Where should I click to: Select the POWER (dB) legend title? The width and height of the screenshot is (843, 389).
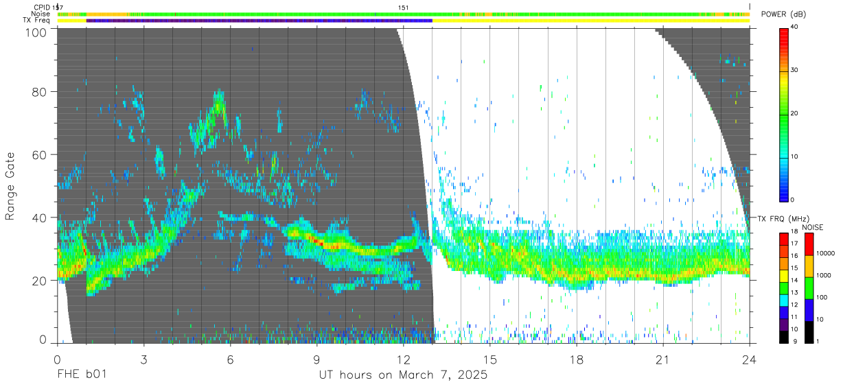784,14
